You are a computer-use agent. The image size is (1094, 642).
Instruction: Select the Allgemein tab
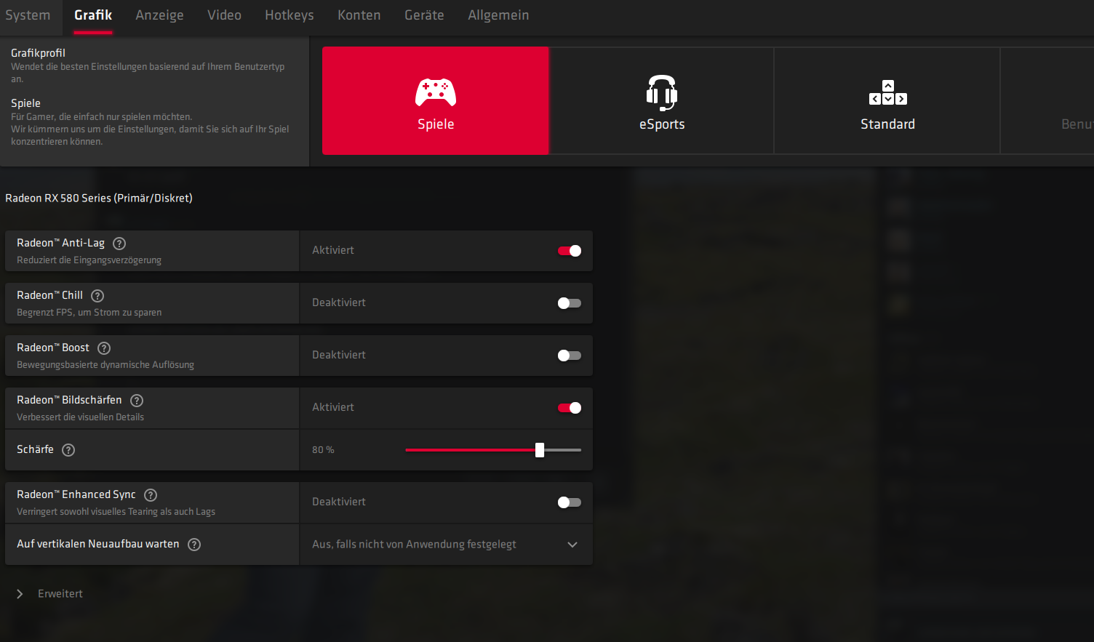pyautogui.click(x=498, y=15)
